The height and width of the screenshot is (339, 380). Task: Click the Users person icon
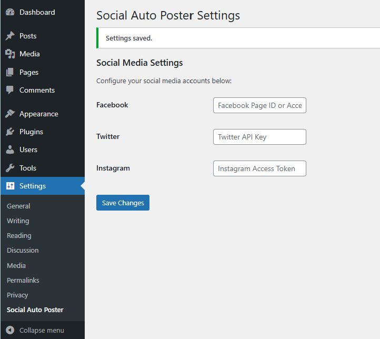(x=10, y=149)
